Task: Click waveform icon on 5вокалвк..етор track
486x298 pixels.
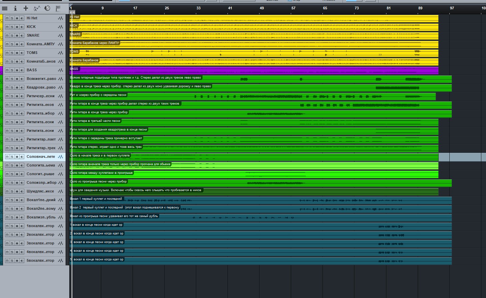Action: coord(60,261)
